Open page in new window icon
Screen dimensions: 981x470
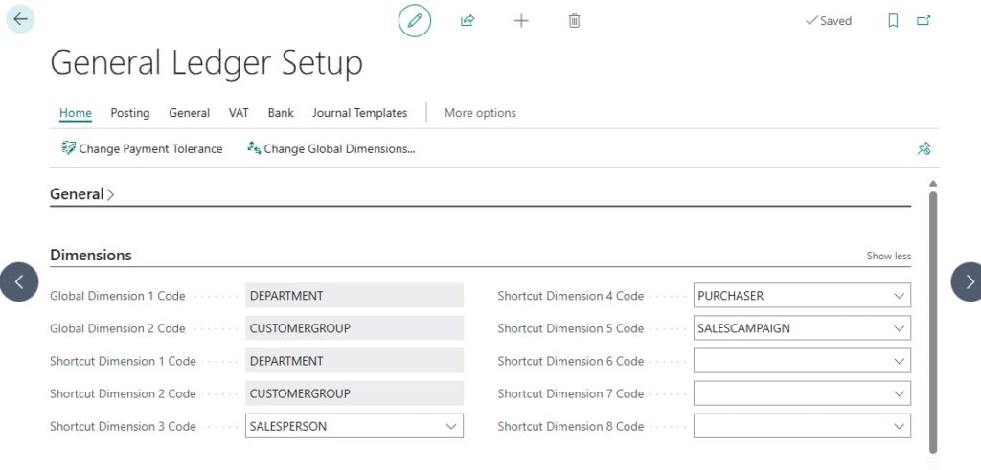pos(924,20)
